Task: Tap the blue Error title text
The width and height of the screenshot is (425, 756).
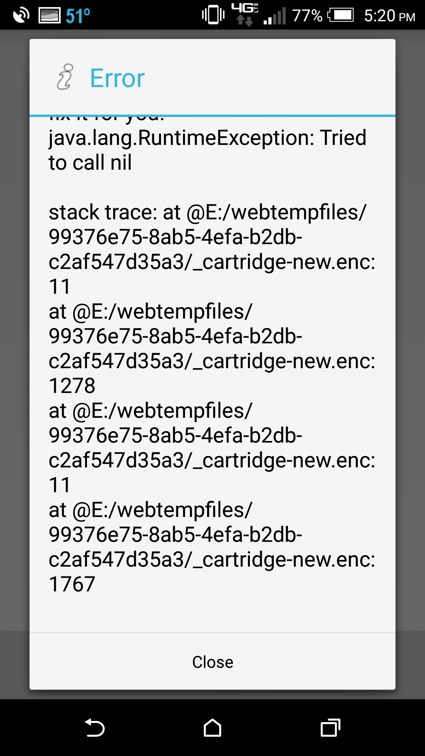Action: click(x=117, y=78)
